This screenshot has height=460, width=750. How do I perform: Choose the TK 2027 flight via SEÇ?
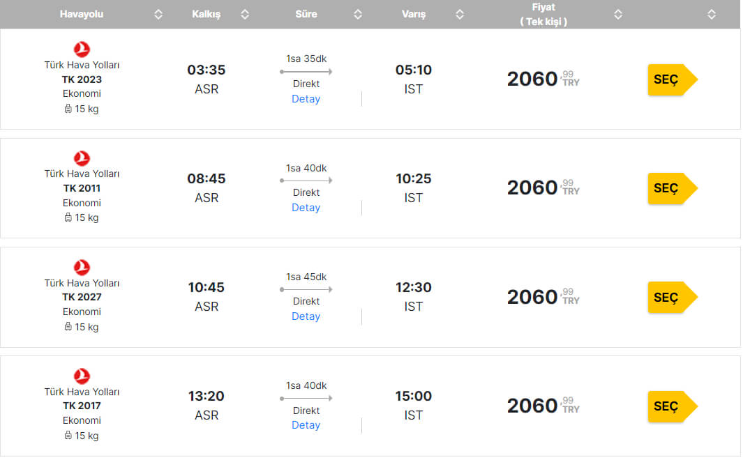point(673,297)
